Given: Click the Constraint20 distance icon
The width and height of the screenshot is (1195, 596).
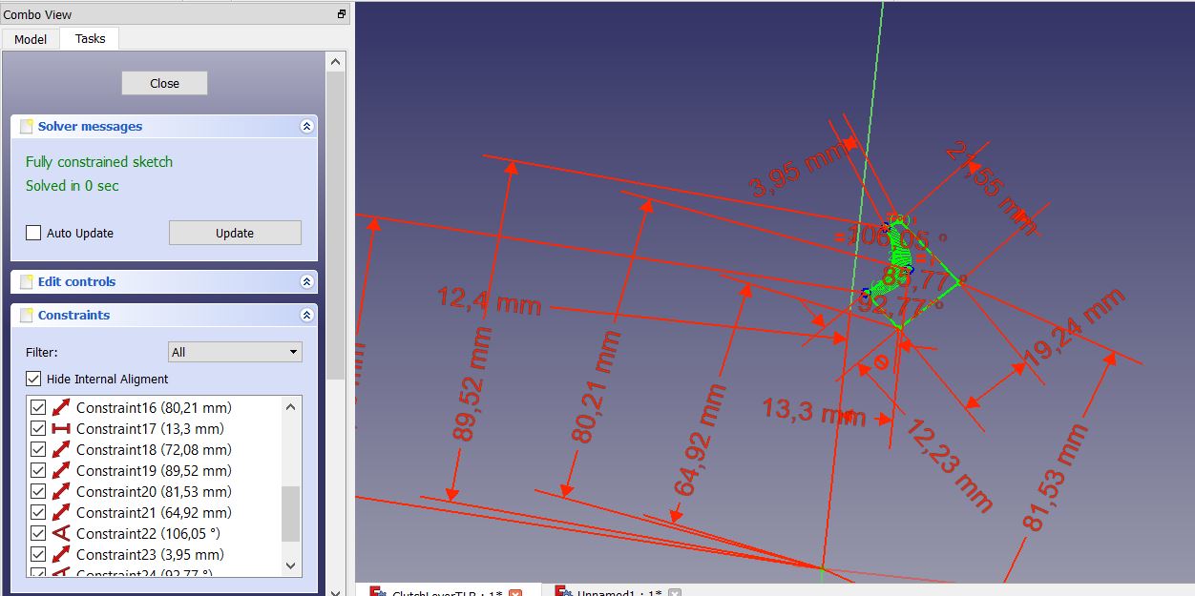Looking at the screenshot, I should (61, 491).
